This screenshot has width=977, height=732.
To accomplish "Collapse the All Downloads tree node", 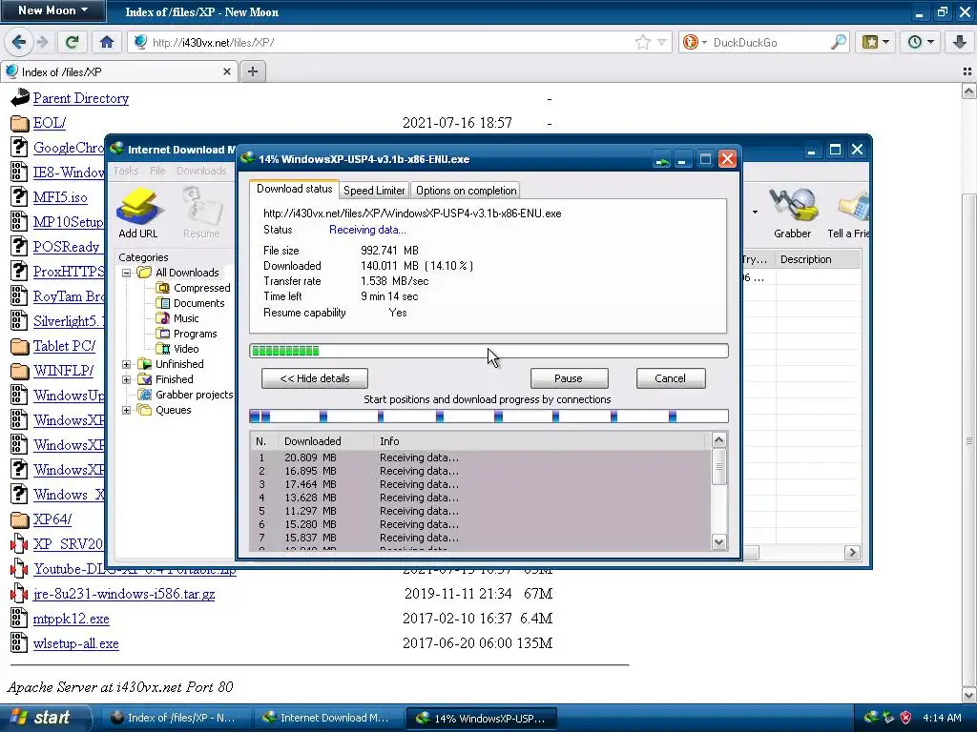I will coord(127,273).
